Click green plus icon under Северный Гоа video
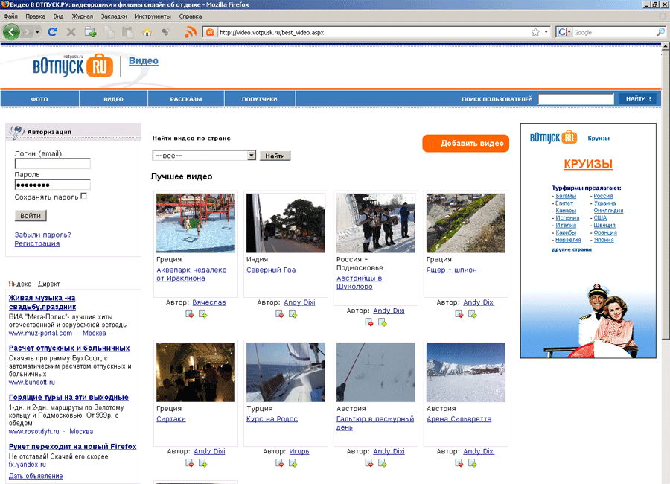 click(x=293, y=314)
